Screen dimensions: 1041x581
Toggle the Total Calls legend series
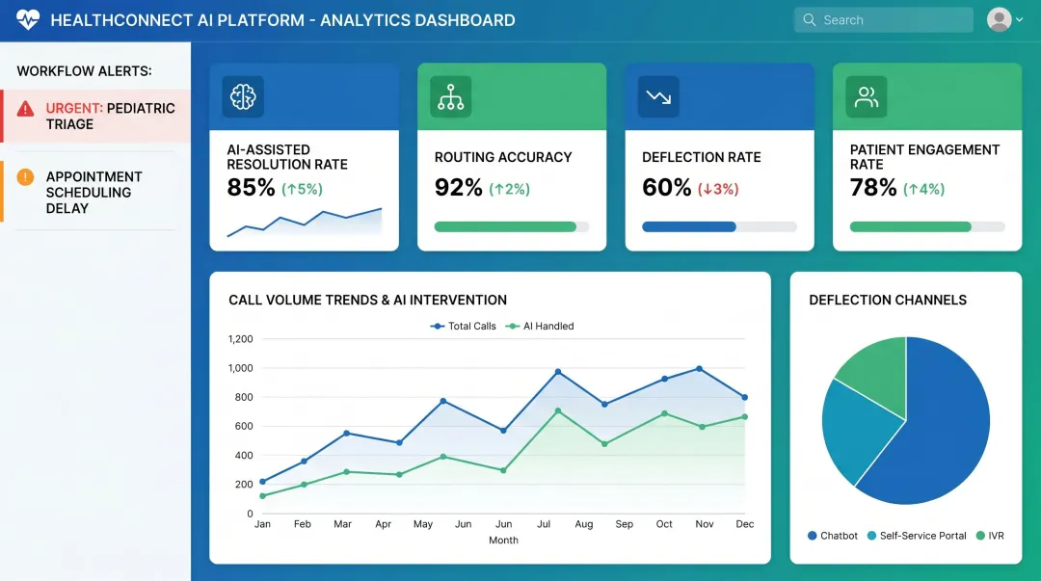[x=464, y=326]
